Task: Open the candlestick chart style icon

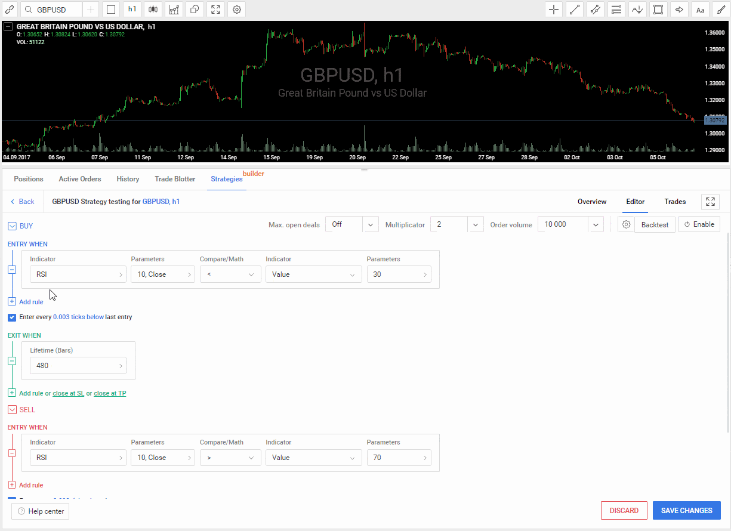Action: pyautogui.click(x=153, y=10)
